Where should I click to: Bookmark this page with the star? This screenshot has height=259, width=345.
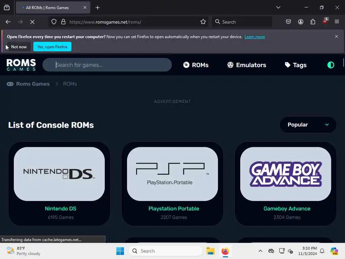click(x=203, y=22)
